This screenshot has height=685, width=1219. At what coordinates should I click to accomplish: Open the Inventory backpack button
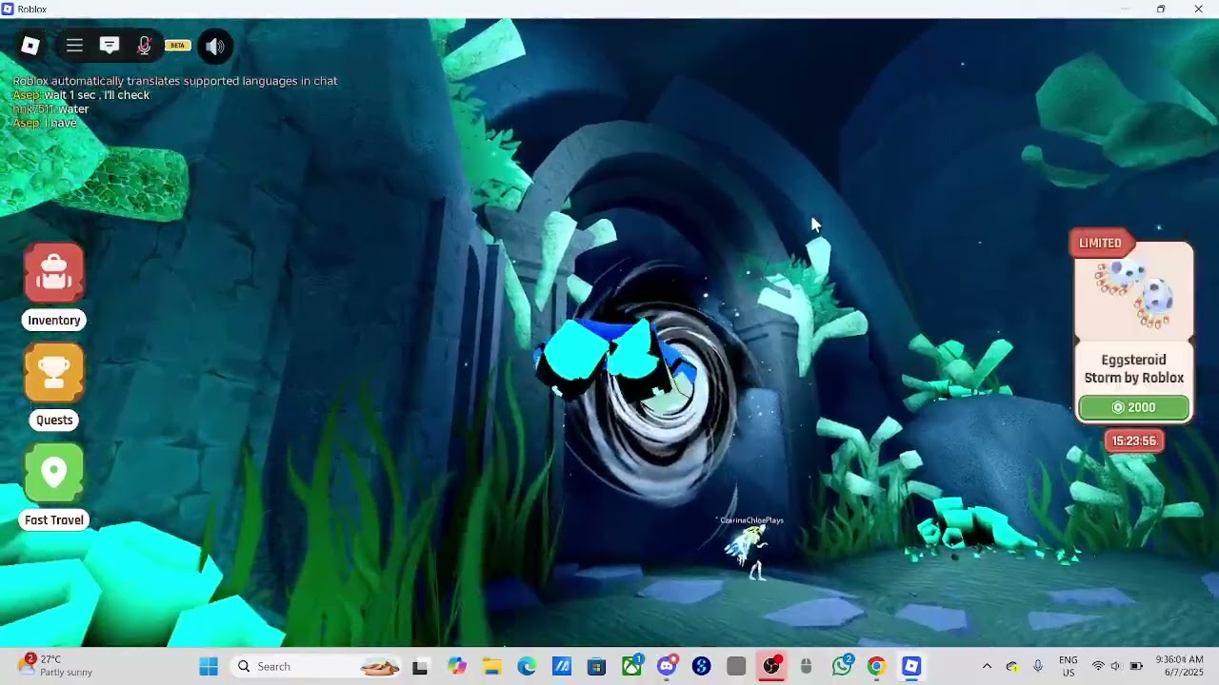(x=54, y=272)
